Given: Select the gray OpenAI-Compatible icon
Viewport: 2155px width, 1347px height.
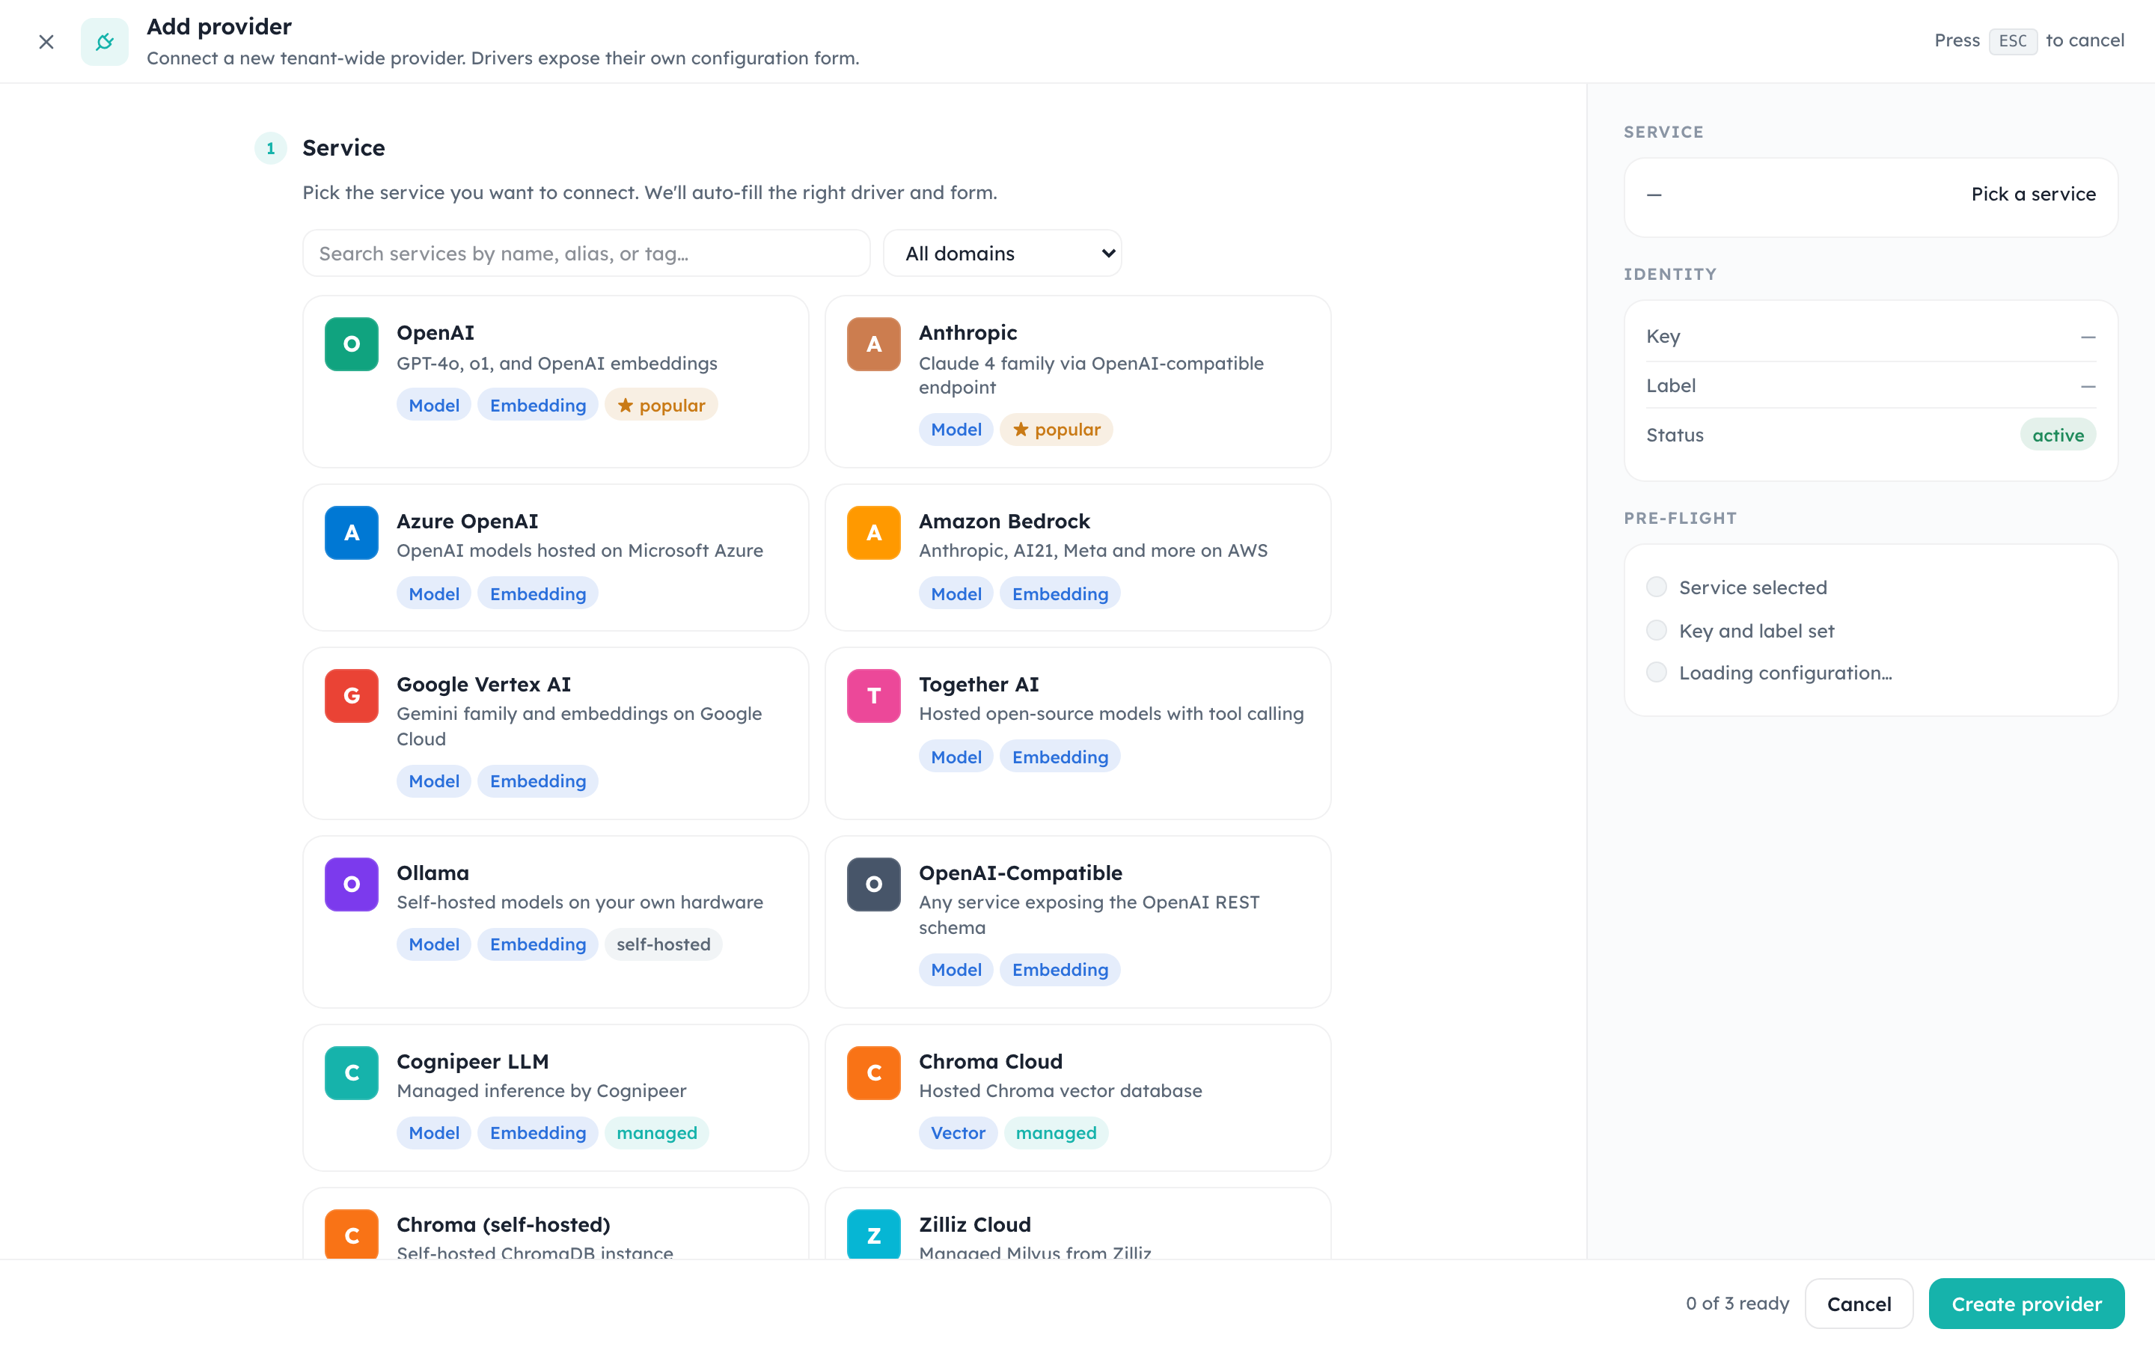Looking at the screenshot, I should pos(873,885).
